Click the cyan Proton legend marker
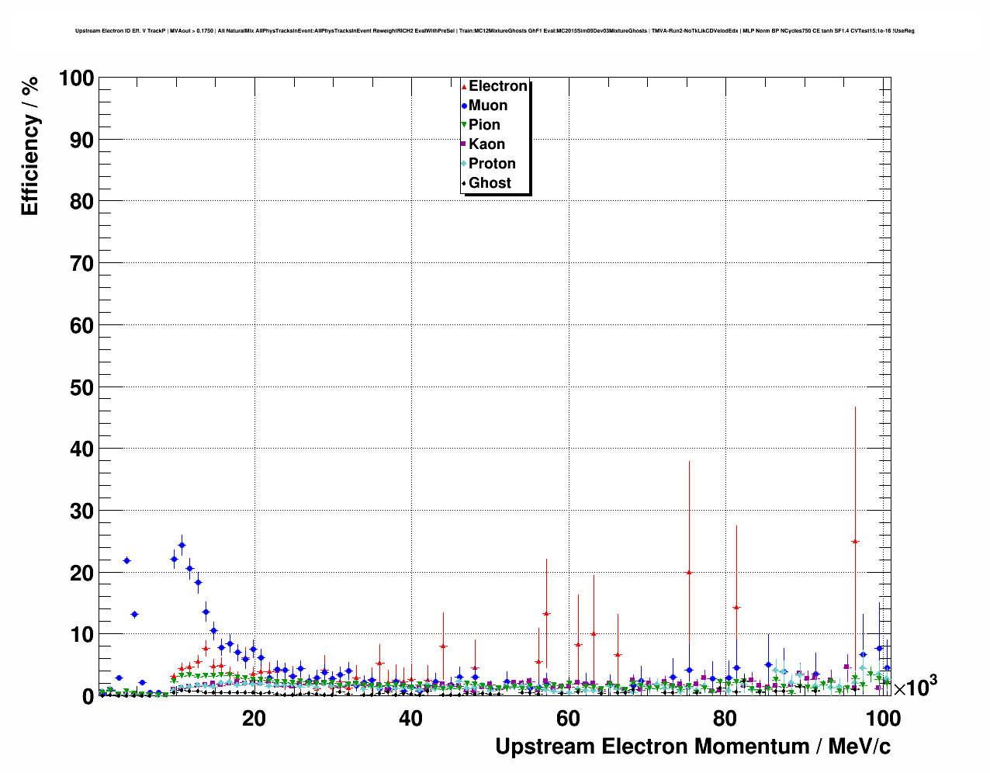The height and width of the screenshot is (773, 990). pos(464,164)
